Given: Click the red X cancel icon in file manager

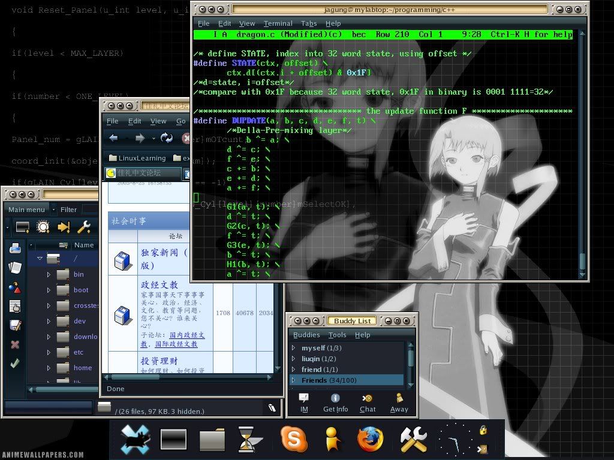Looking at the screenshot, I should pos(15,344).
